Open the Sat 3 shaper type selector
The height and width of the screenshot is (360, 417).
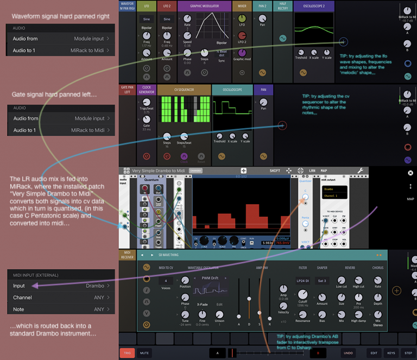click(322, 281)
